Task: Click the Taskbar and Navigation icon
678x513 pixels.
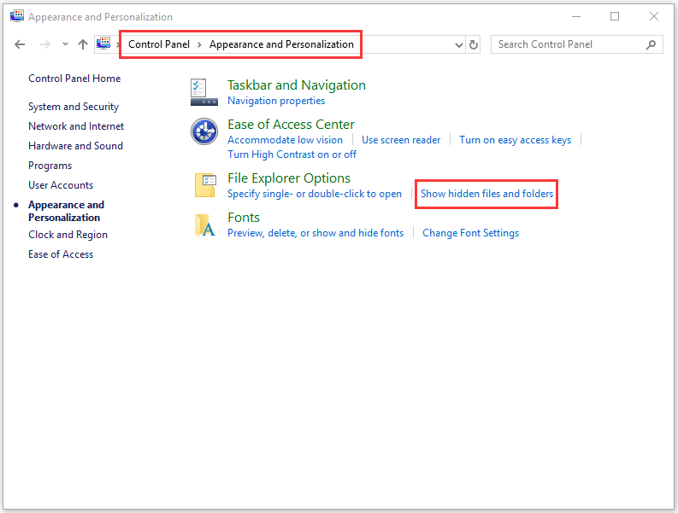Action: click(x=203, y=92)
